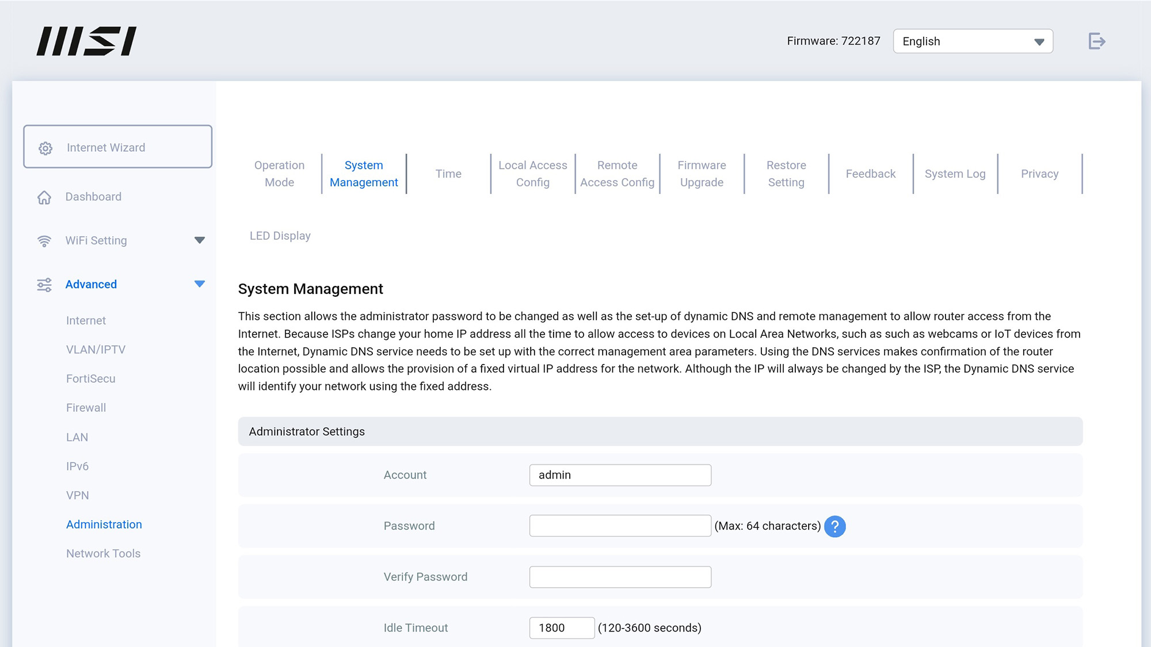Open the English language dropdown

pyautogui.click(x=973, y=41)
